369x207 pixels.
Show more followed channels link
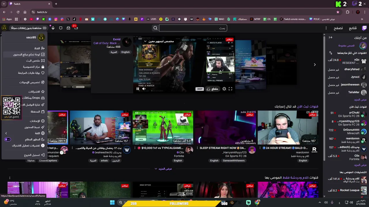[x=360, y=100]
